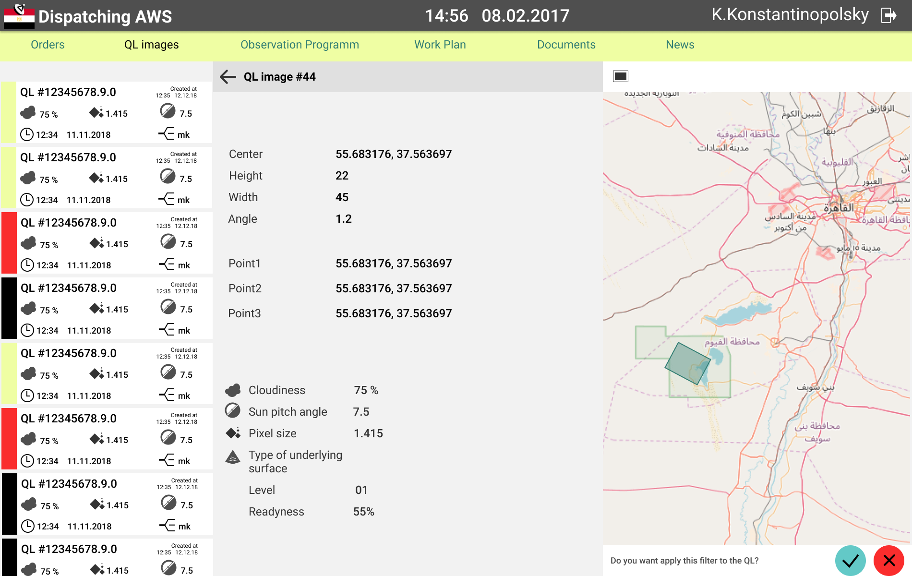Image resolution: width=912 pixels, height=576 pixels.
Task: Click the Sun pitch angle icon in details
Action: (232, 410)
